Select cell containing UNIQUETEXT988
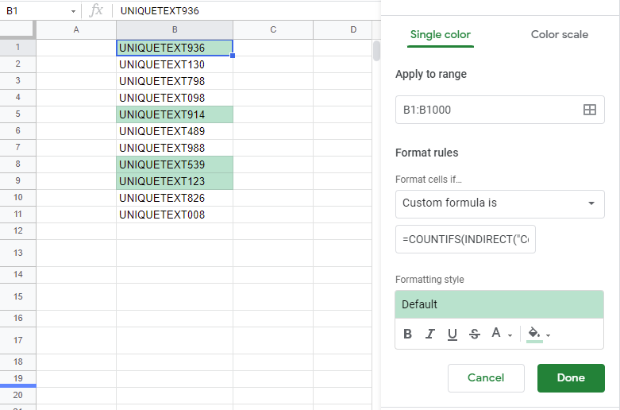 click(175, 148)
